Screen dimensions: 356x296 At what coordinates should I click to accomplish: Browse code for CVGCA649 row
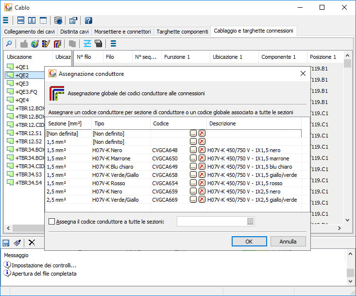click(193, 167)
